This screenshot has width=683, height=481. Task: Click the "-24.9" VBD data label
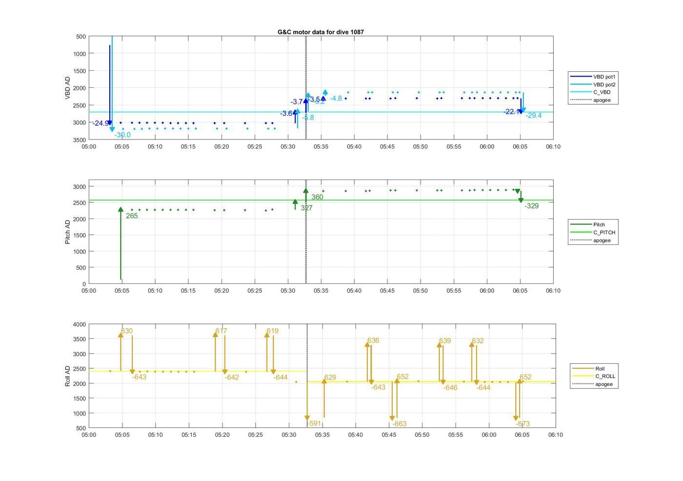click(100, 123)
